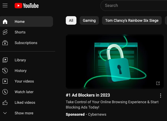Open the #1 Ad Blockers in 2023 title
167x121 pixels.
point(88,95)
